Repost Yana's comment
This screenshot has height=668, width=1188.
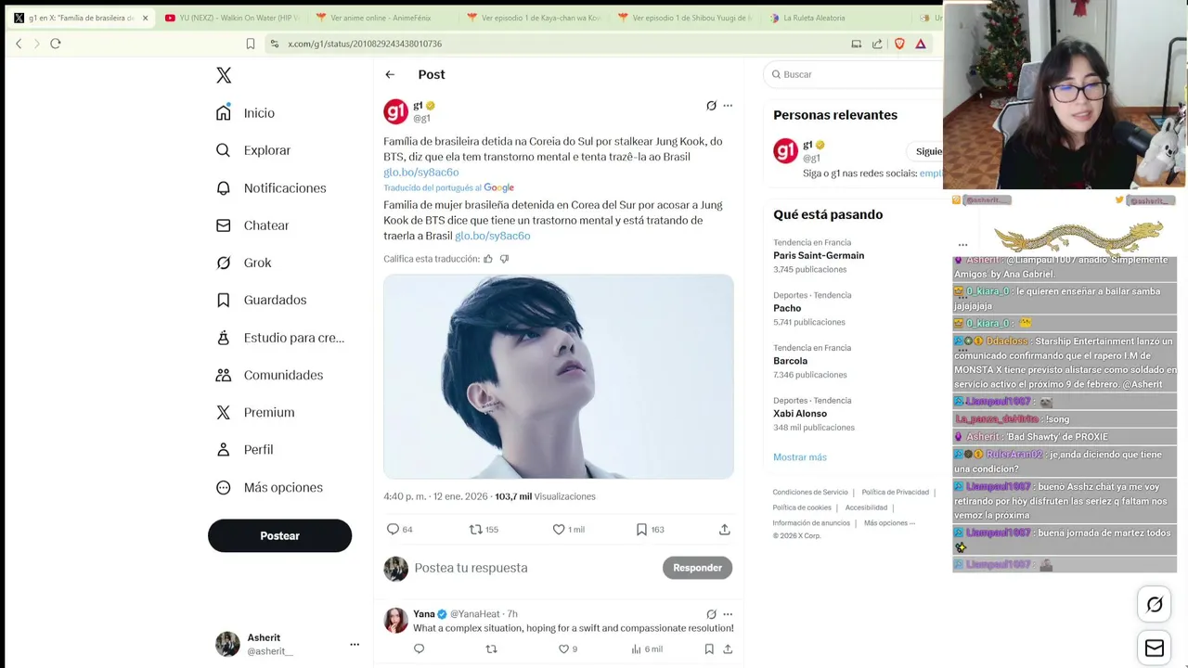click(x=492, y=649)
